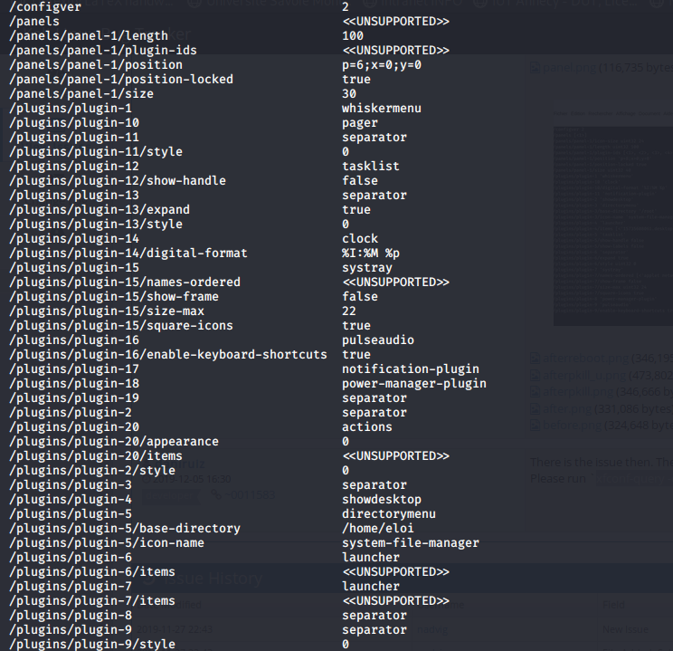Click the file icon beside after.png
This screenshot has width=673, height=651.
tap(535, 408)
